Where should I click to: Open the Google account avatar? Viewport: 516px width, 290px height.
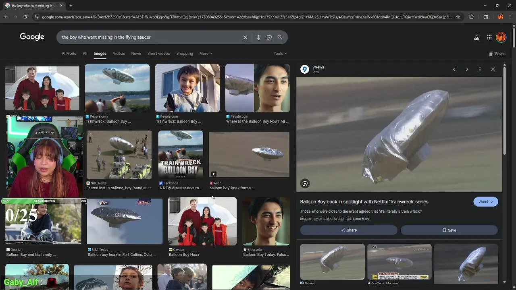[x=501, y=37]
